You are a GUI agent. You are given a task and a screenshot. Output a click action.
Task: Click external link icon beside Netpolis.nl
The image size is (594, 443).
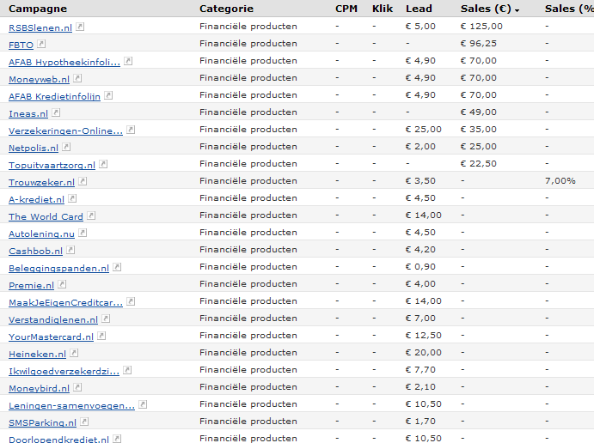pos(66,147)
